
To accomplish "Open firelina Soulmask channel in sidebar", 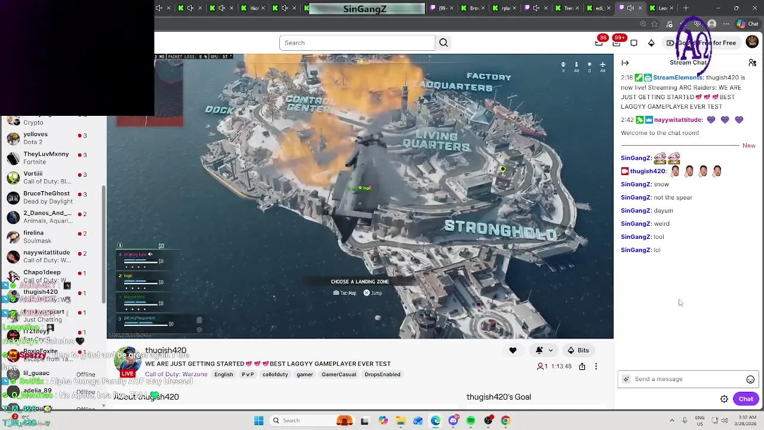I will pyautogui.click(x=53, y=236).
